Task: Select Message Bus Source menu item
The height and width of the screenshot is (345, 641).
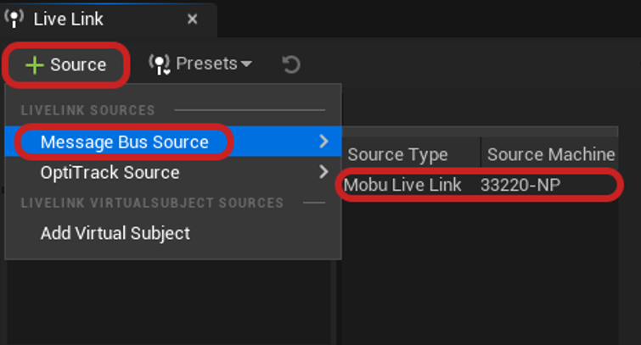Action: click(x=124, y=142)
